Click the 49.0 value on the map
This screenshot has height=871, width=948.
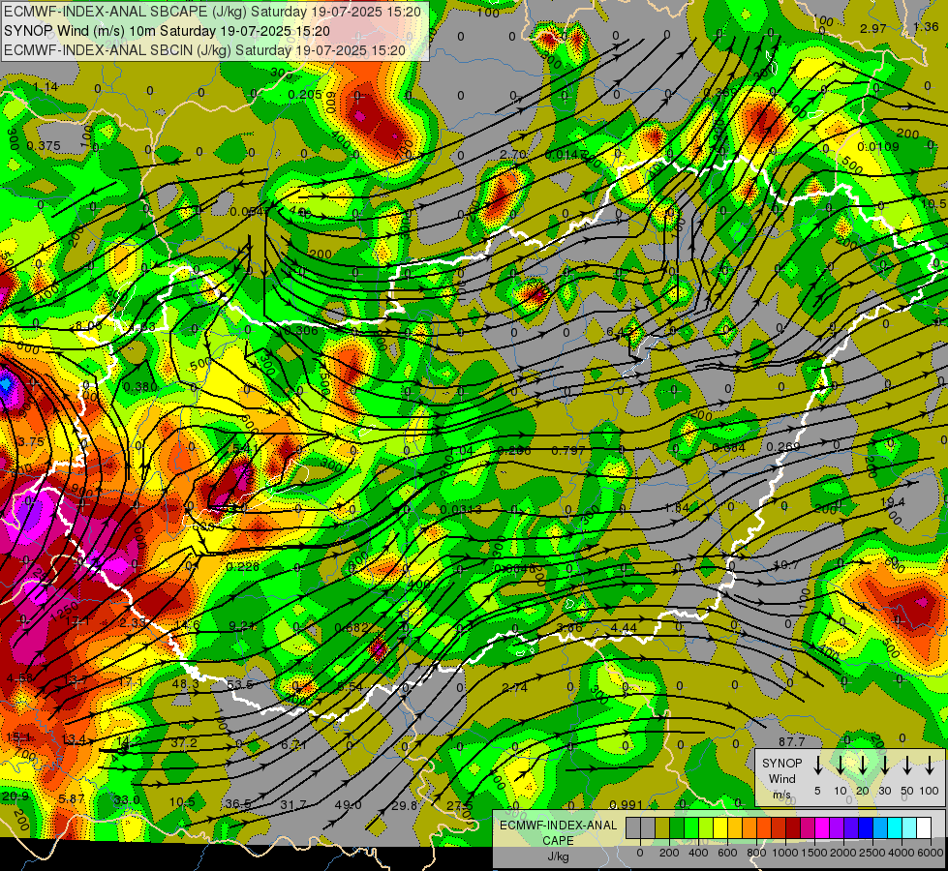pos(348,804)
